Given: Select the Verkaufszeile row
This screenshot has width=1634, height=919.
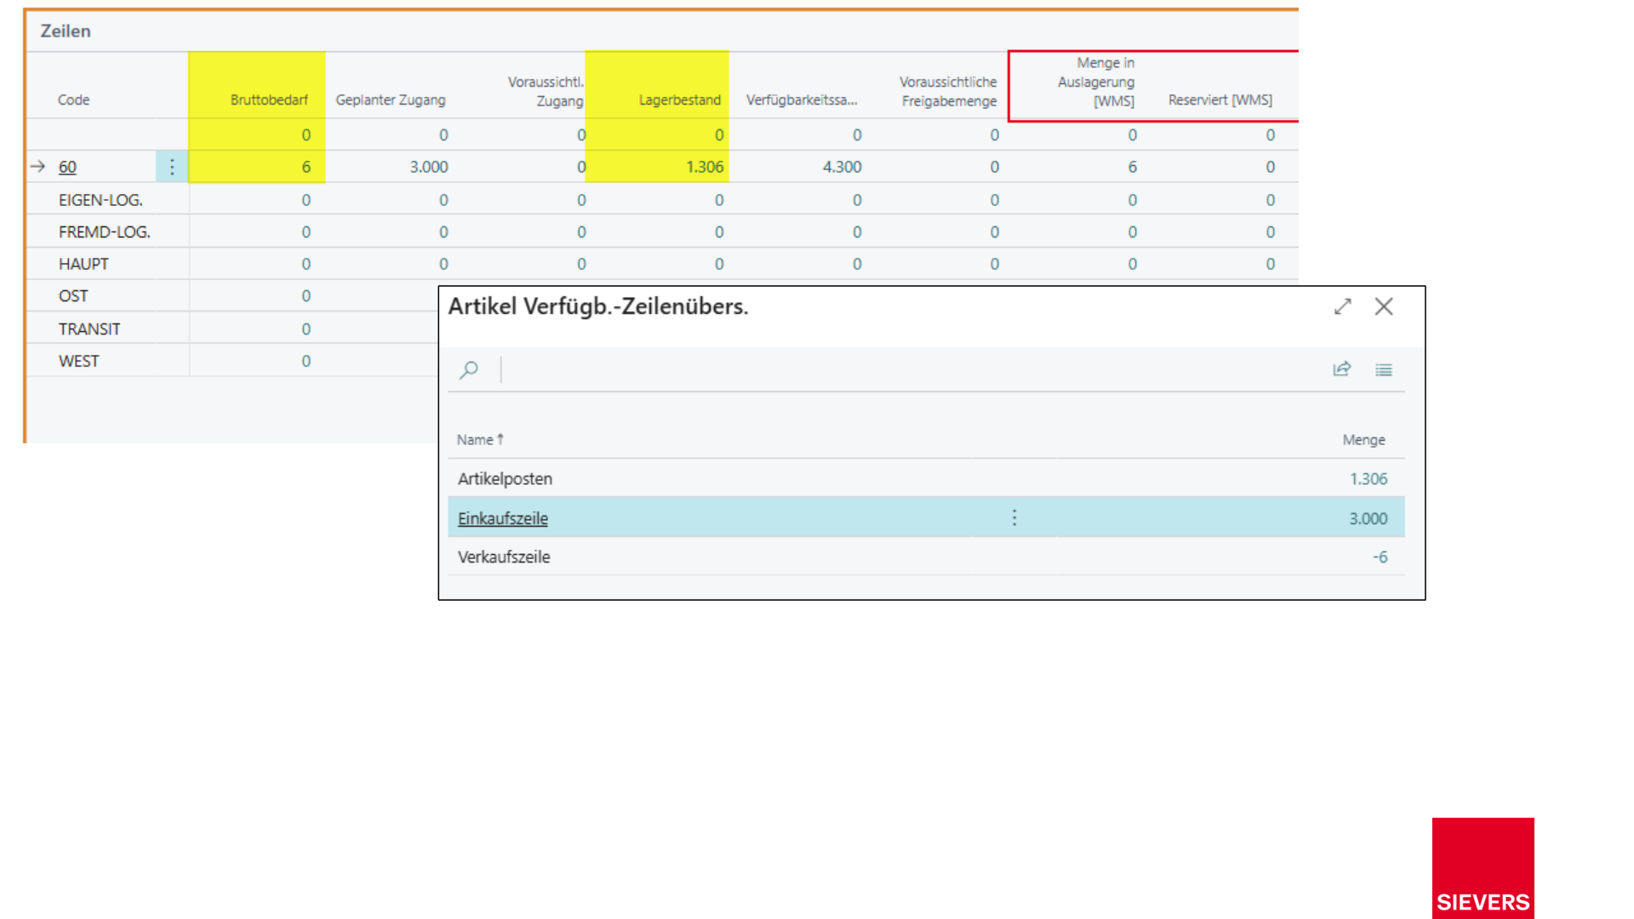Looking at the screenshot, I should 926,557.
